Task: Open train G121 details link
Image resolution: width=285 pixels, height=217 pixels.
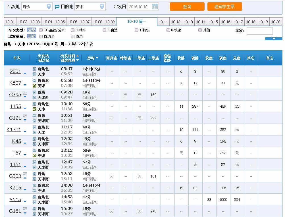Action: tap(15, 118)
